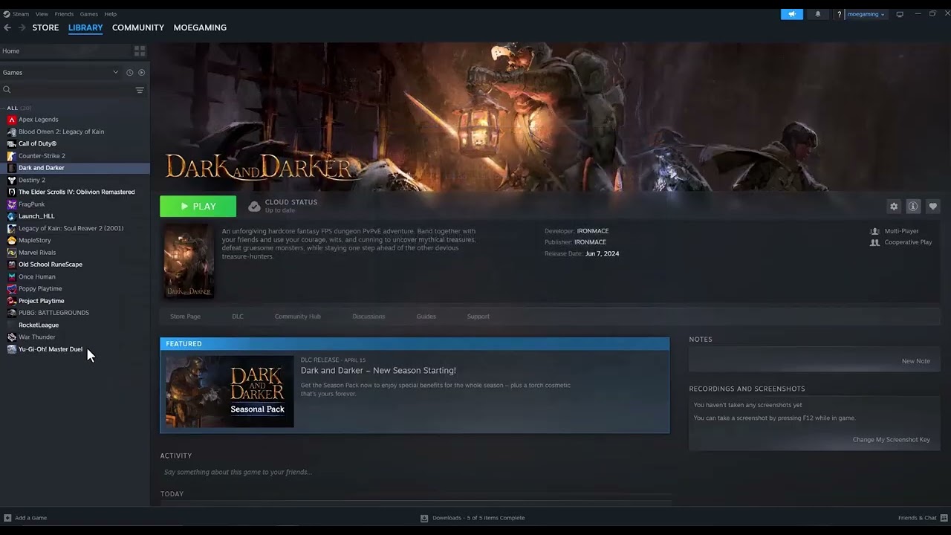Open the Guides tab
The height and width of the screenshot is (535, 951).
[426, 317]
